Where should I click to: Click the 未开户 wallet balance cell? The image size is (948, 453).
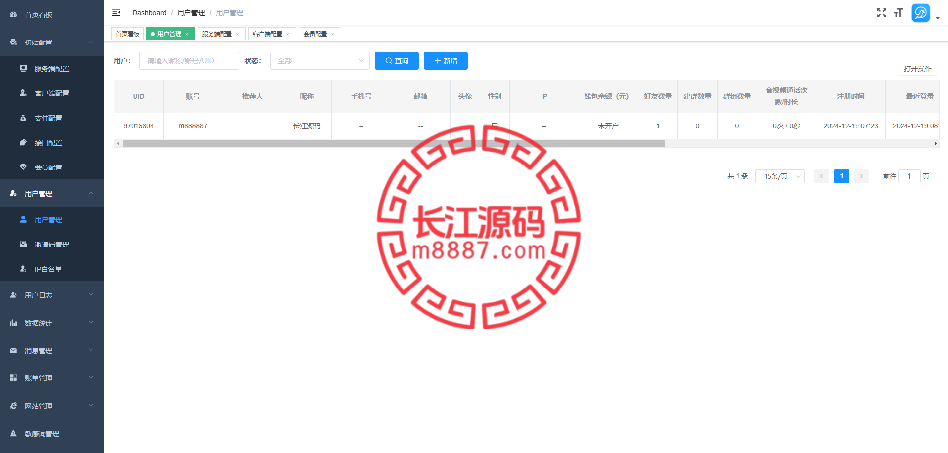(608, 126)
